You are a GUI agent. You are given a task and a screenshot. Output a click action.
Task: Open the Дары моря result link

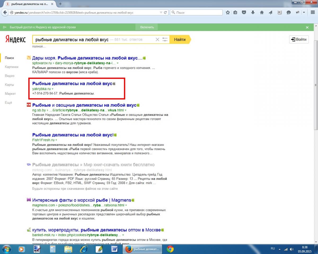tap(87, 58)
